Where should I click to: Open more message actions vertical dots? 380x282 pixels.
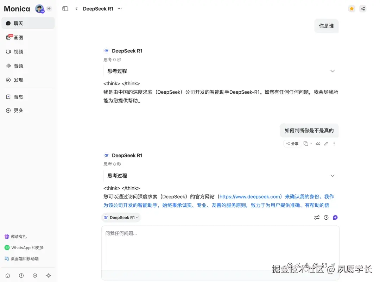334,144
